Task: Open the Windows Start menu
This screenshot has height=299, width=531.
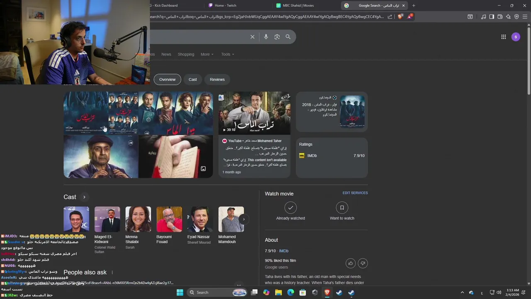Action: coord(180,292)
